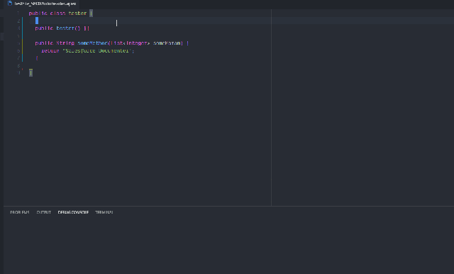The image size is (454, 274).
Task: Open the OUTPUT panel tab
Action: (44, 212)
